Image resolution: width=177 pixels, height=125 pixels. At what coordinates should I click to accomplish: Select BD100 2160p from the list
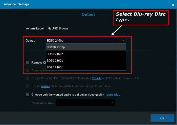(x=86, y=47)
